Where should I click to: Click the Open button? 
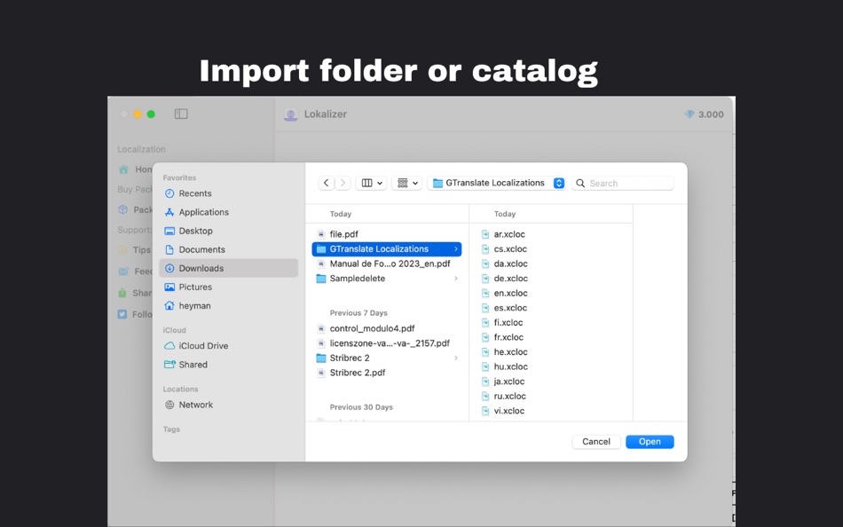point(650,442)
